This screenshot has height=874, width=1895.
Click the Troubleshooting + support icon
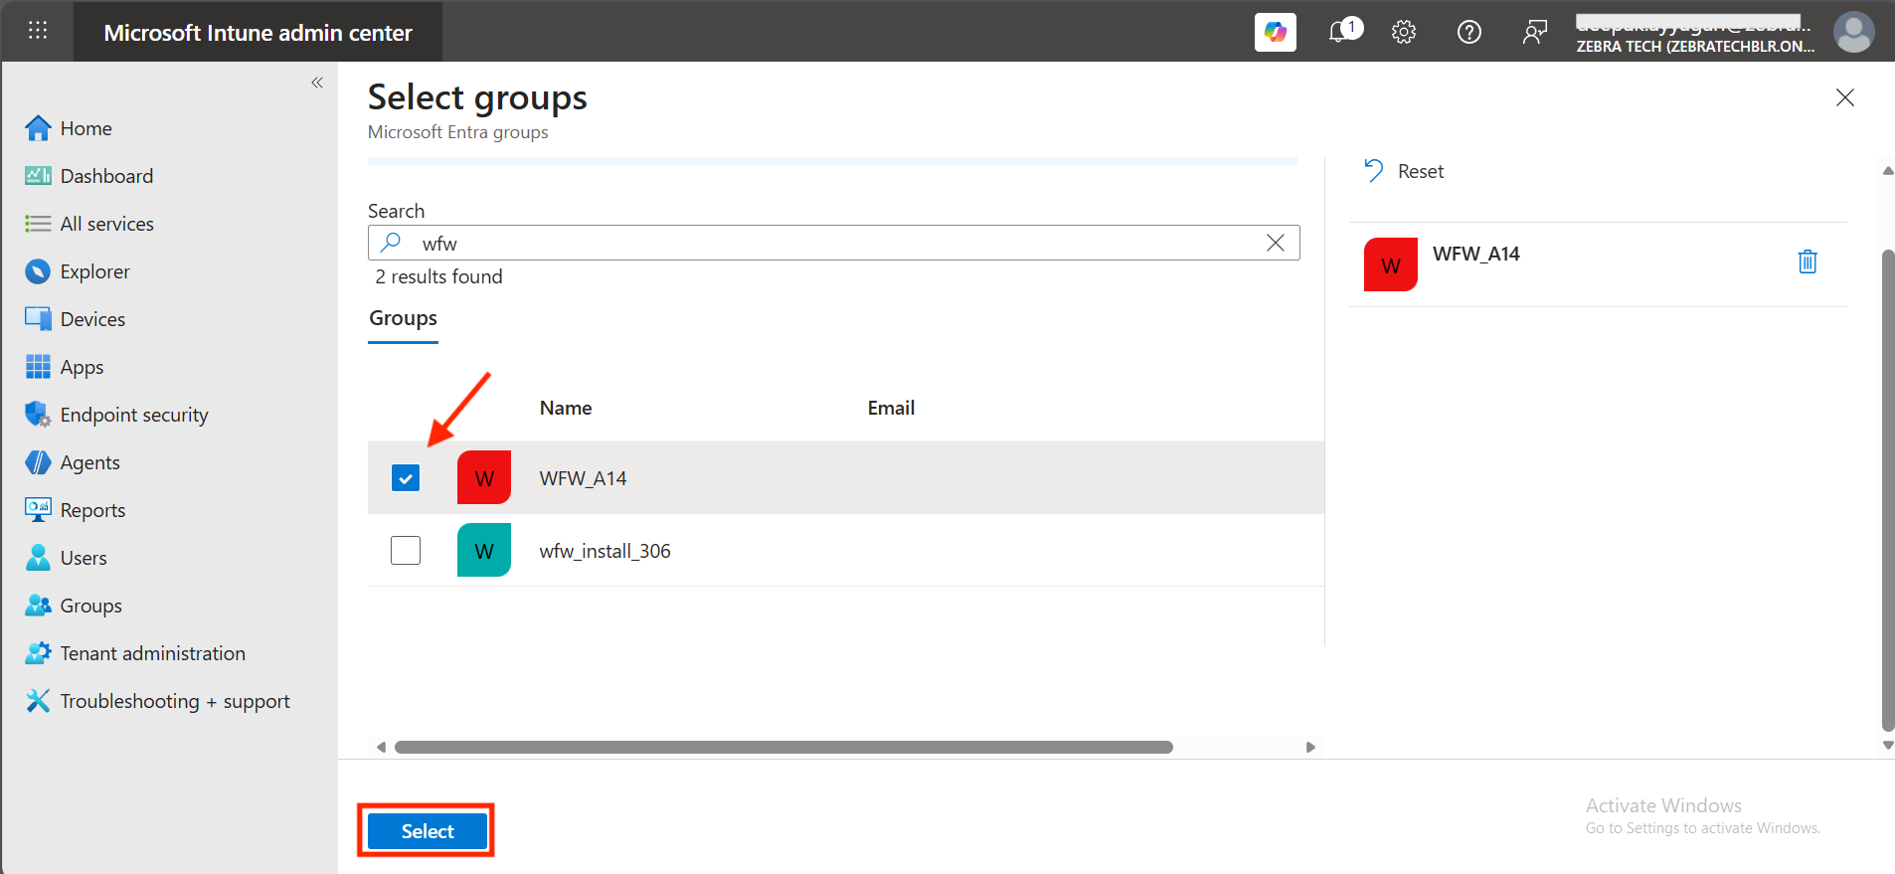click(x=38, y=701)
